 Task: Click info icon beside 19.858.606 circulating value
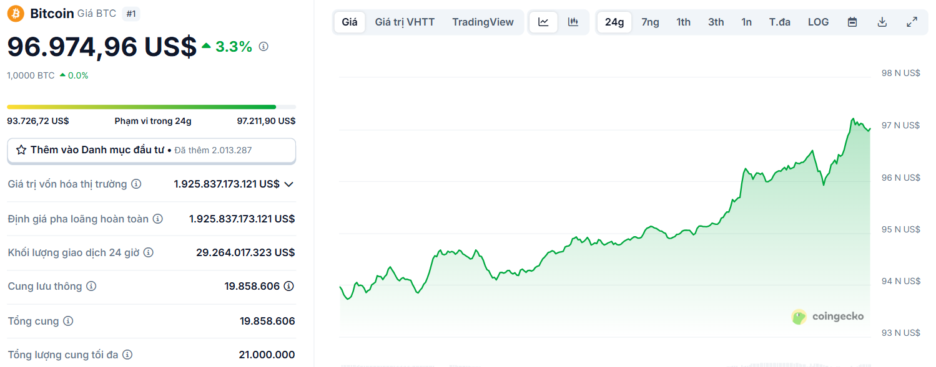[288, 286]
